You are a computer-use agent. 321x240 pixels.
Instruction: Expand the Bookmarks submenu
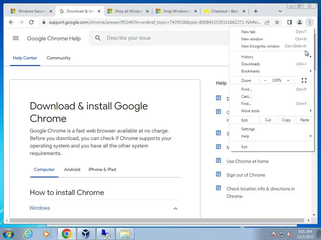click(272, 71)
